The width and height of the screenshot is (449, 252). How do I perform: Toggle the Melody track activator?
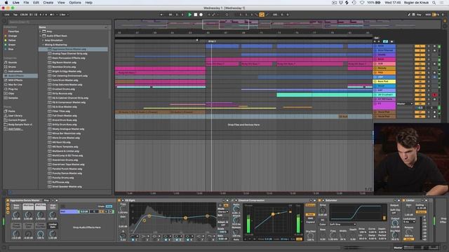(x=420, y=69)
